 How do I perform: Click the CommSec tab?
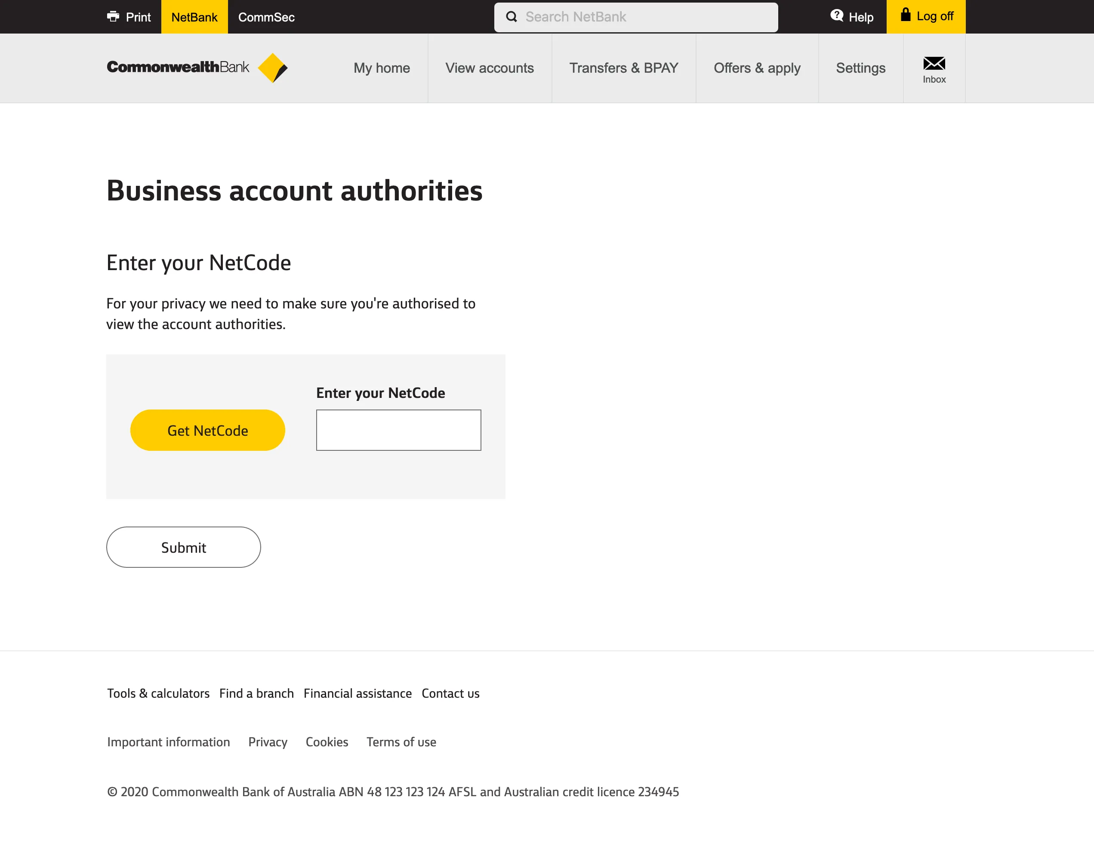pos(266,17)
